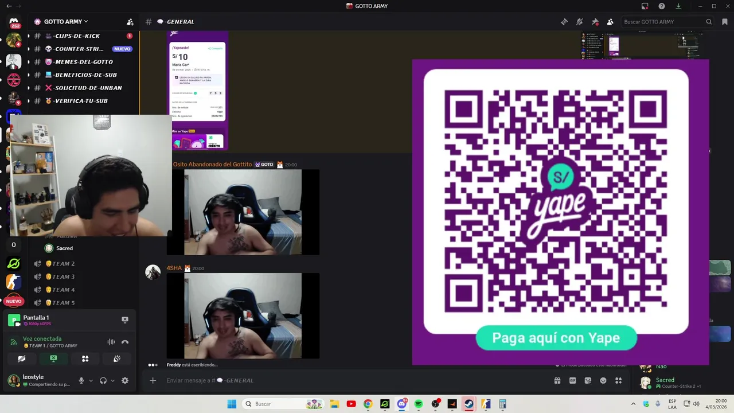Toggle the member list icon
The height and width of the screenshot is (413, 734).
point(610,22)
